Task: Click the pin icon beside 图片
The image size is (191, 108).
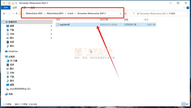Action: point(51,38)
